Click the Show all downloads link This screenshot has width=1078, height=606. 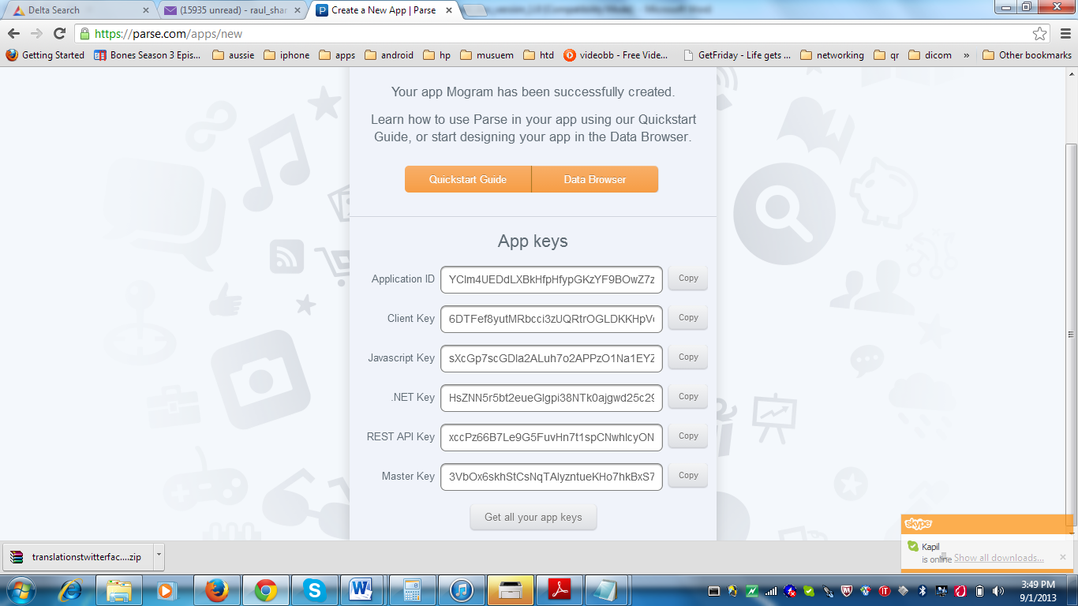pos(998,558)
